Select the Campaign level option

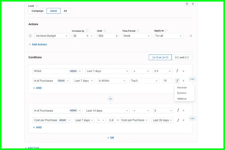[x=37, y=11]
